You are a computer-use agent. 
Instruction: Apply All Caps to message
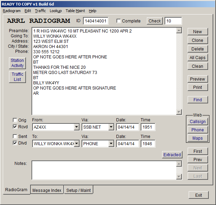click(x=198, y=58)
